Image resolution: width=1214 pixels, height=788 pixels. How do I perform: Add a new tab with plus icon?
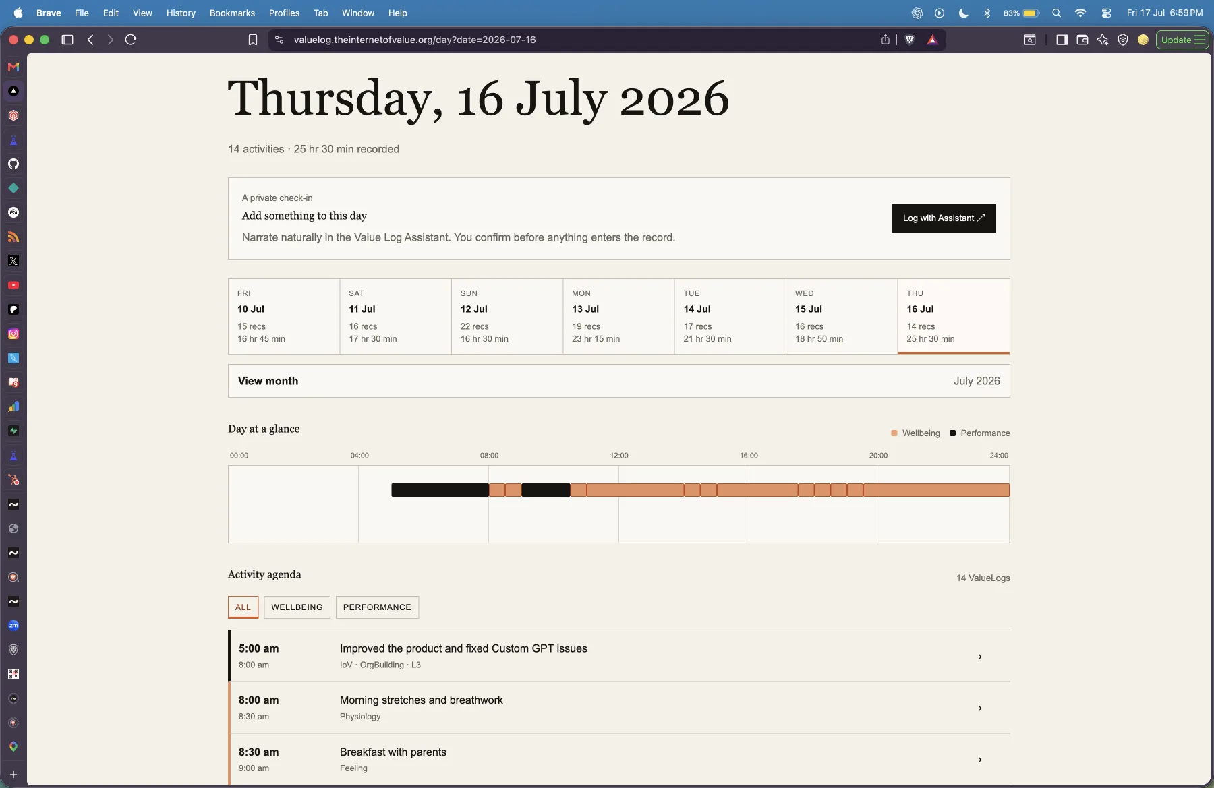click(13, 775)
